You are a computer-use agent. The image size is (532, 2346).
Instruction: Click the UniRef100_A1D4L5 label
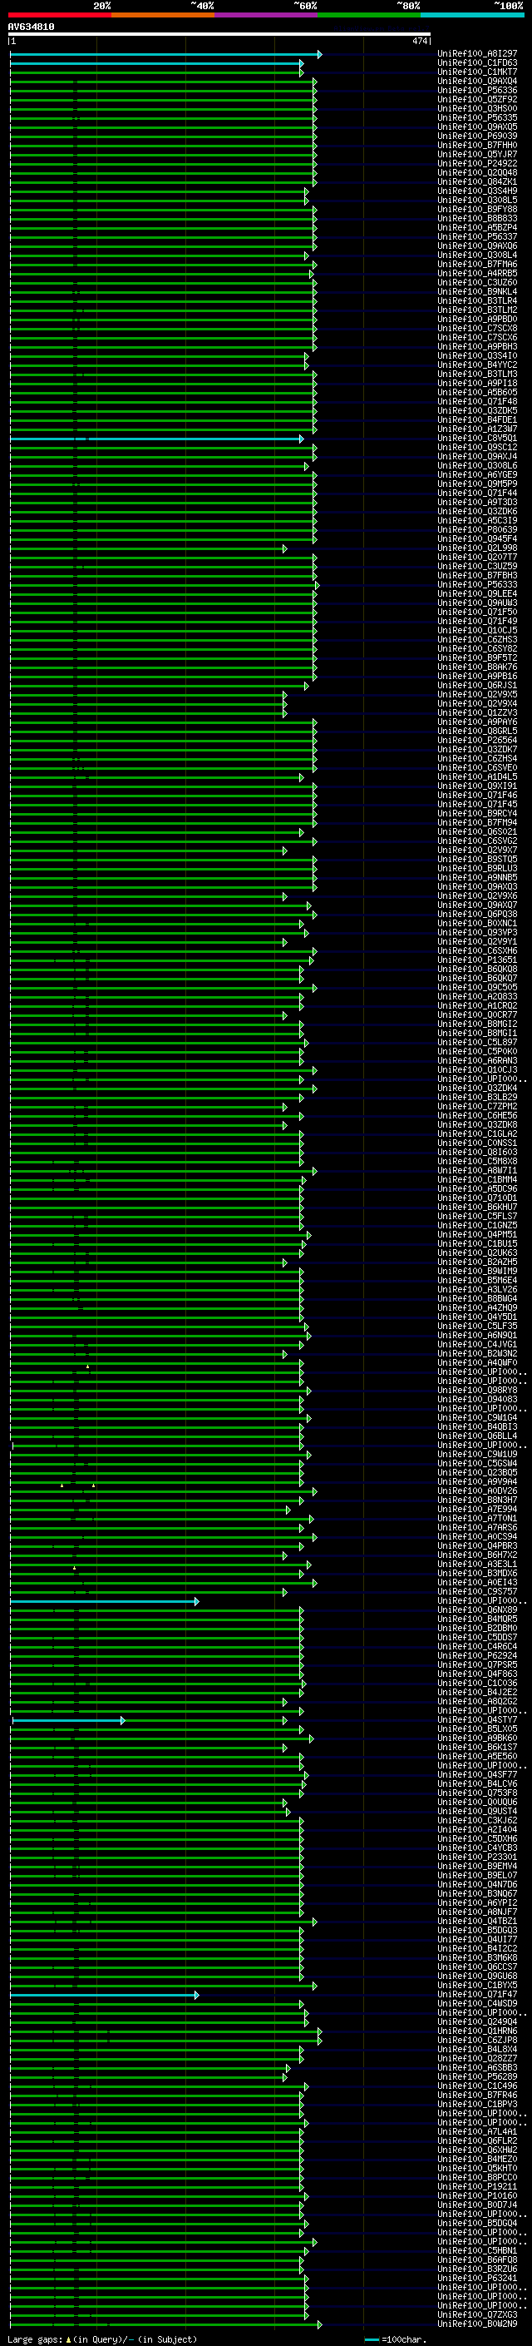pos(477,778)
